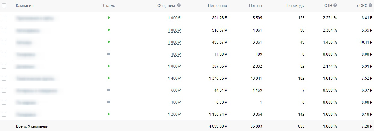Click the Переходы column header

(x=296, y=6)
